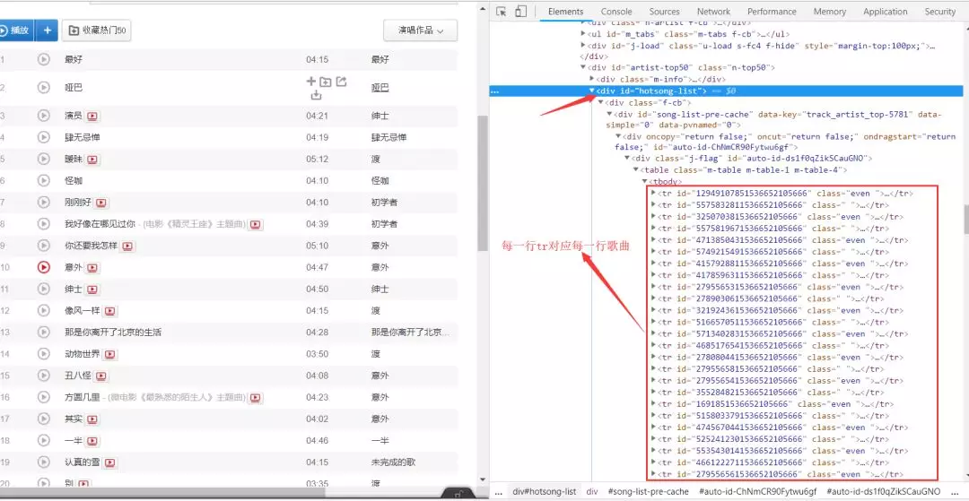Play the song 刚刚好
This screenshot has width=969, height=501.
[x=43, y=202]
